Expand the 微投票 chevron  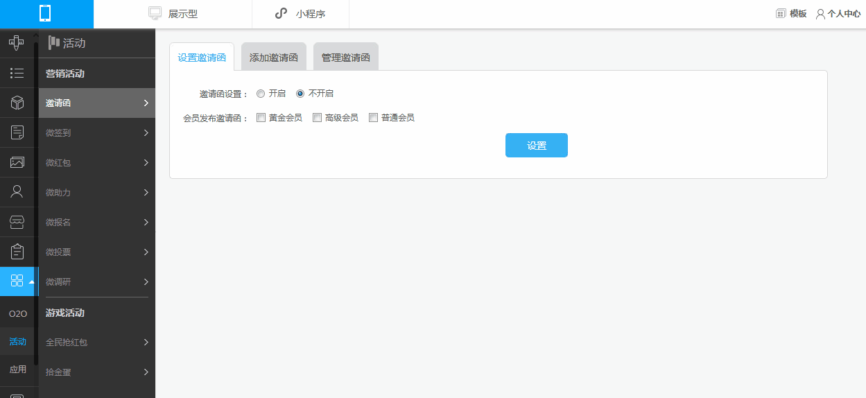(146, 252)
